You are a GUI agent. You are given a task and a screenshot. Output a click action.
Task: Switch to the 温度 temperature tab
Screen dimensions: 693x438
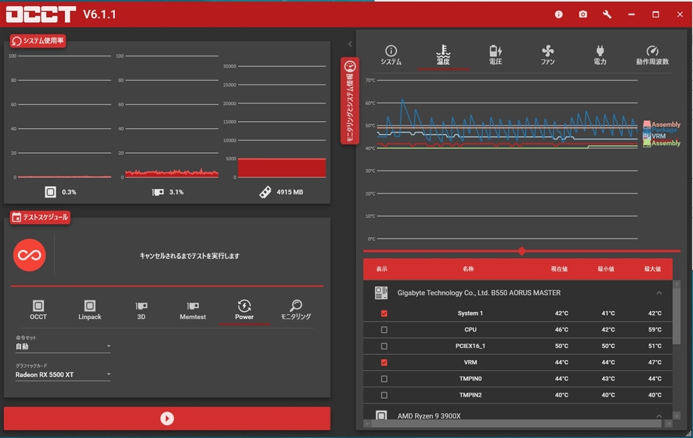click(443, 56)
